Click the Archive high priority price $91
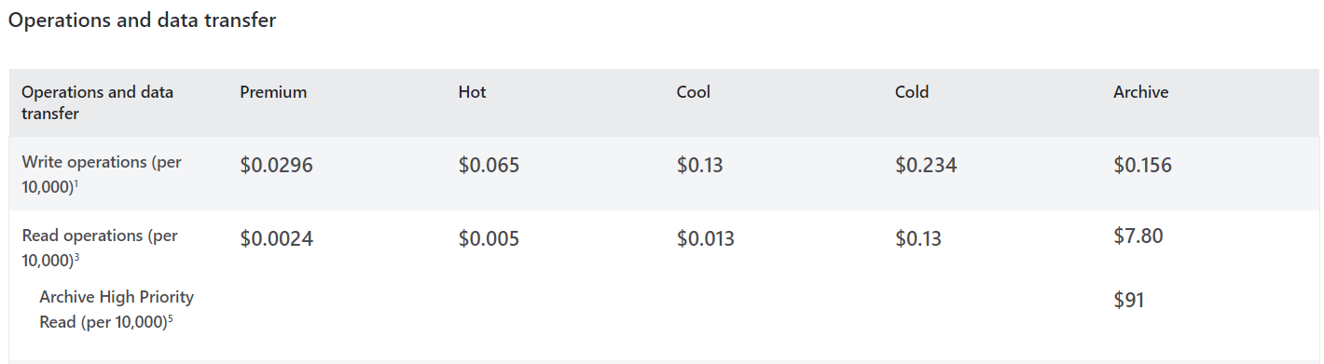Viewport: 1324px width, 364px height. pyautogui.click(x=1129, y=301)
